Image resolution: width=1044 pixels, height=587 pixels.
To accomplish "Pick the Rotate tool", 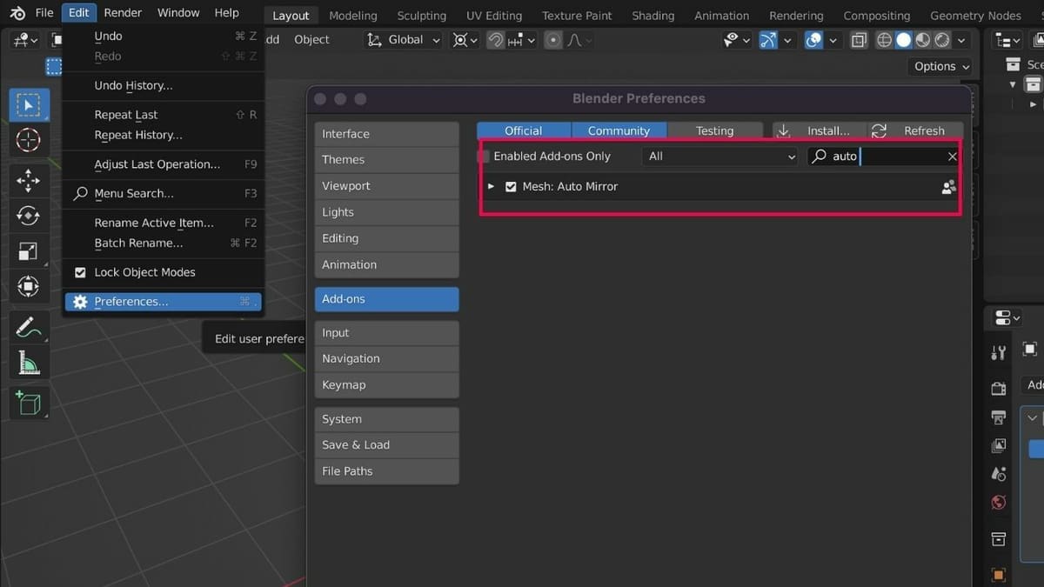I will 29,216.
